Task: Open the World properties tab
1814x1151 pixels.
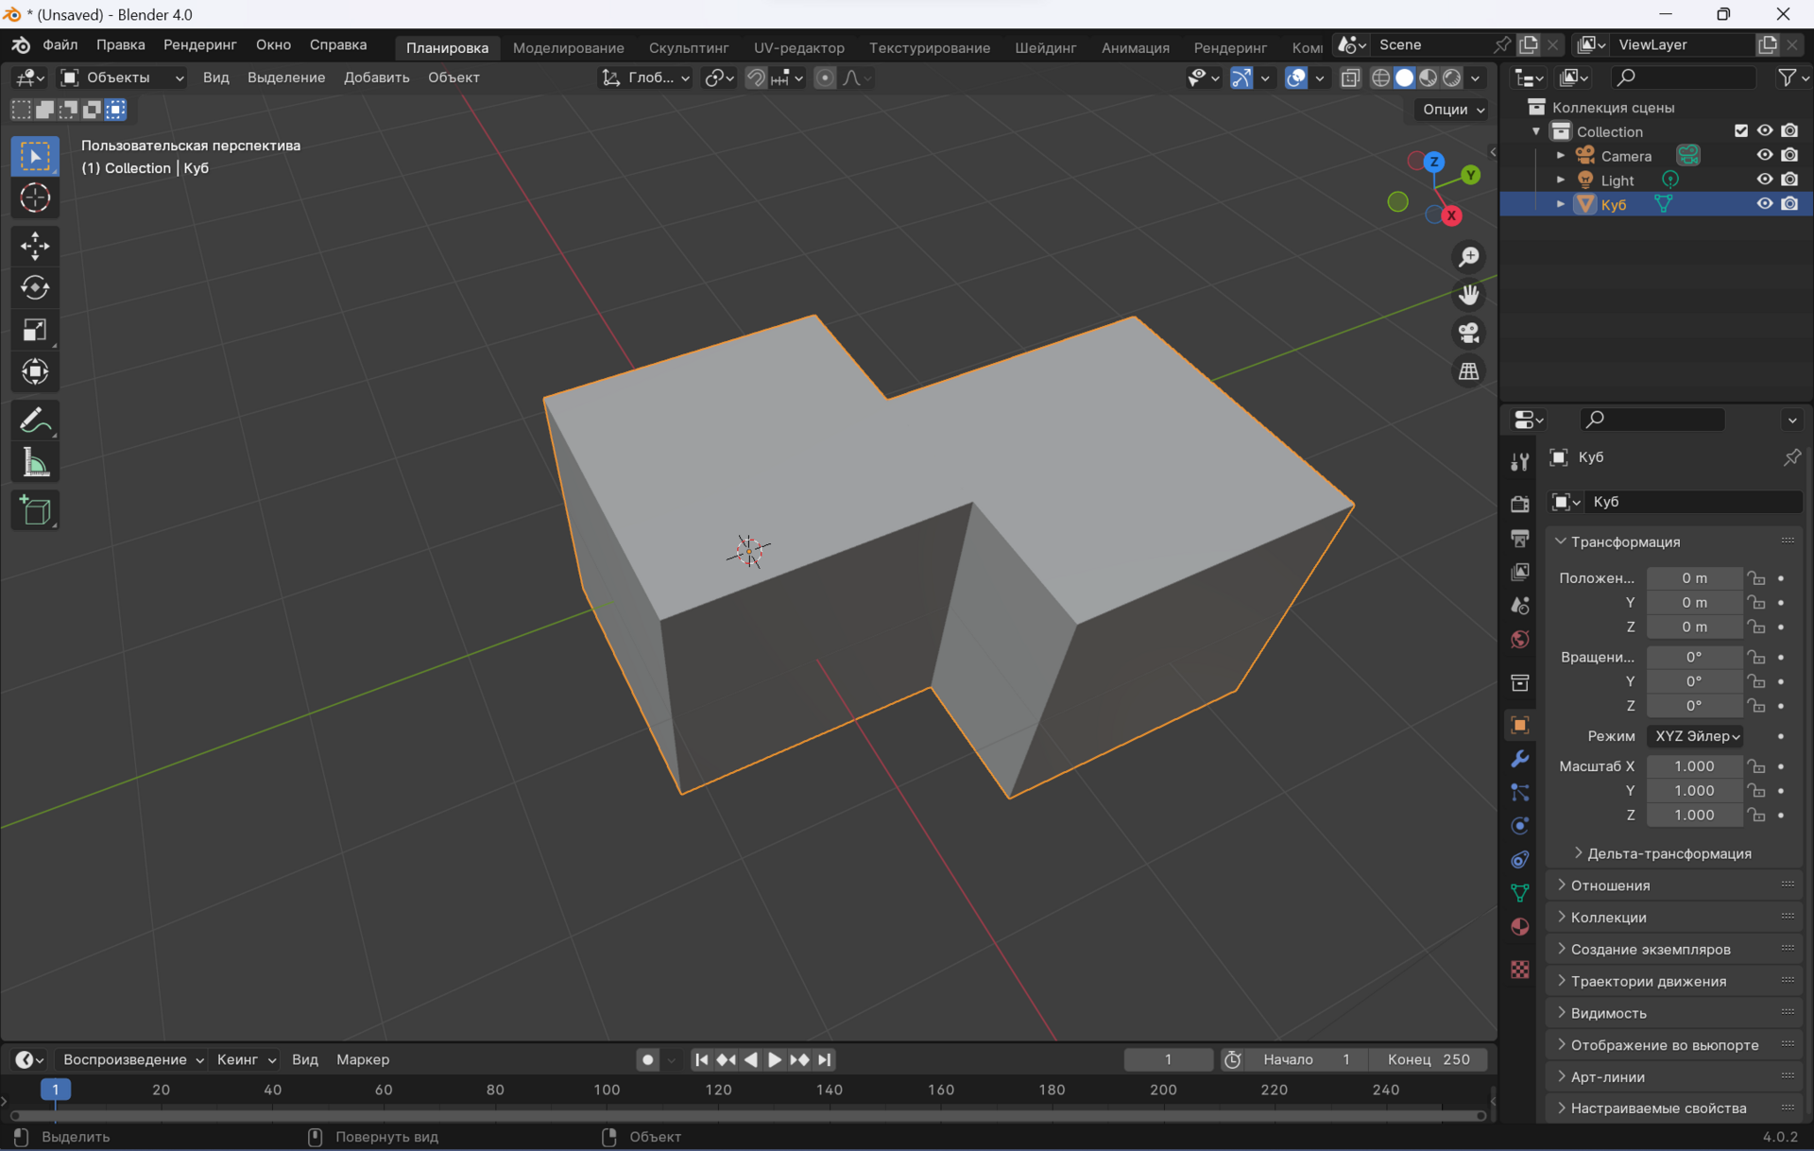Action: pos(1519,640)
